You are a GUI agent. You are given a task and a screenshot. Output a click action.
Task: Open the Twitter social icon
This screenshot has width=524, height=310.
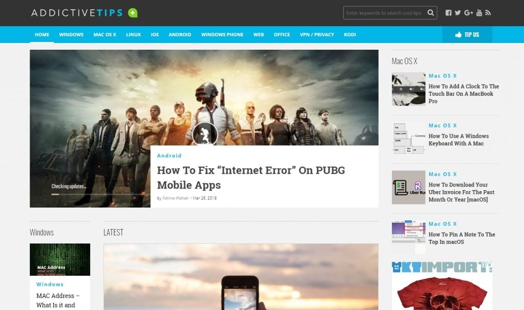pyautogui.click(x=458, y=13)
